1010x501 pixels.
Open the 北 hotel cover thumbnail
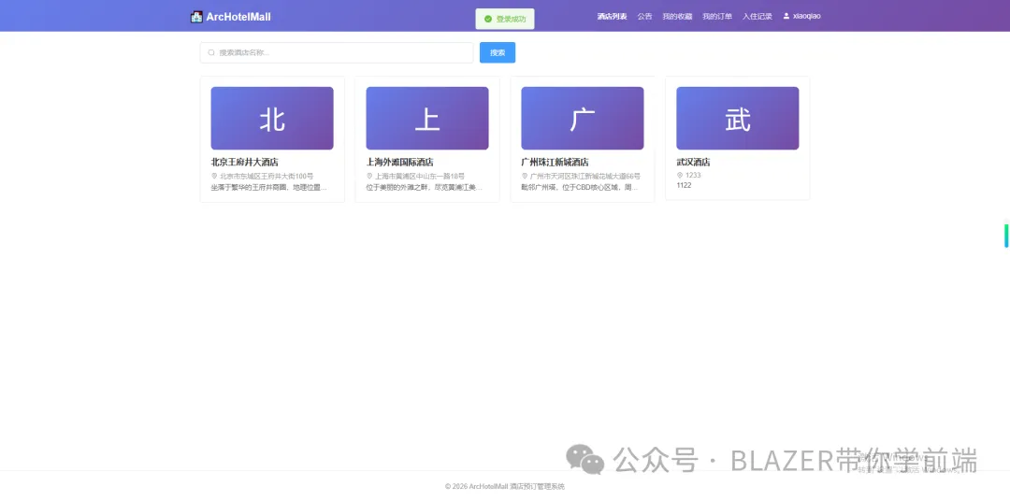pyautogui.click(x=272, y=119)
